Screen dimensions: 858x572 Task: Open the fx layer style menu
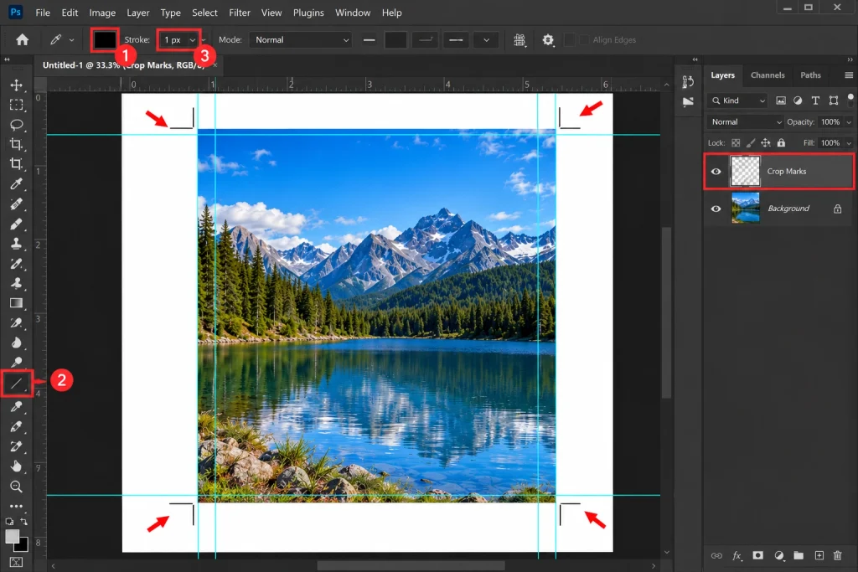737,555
